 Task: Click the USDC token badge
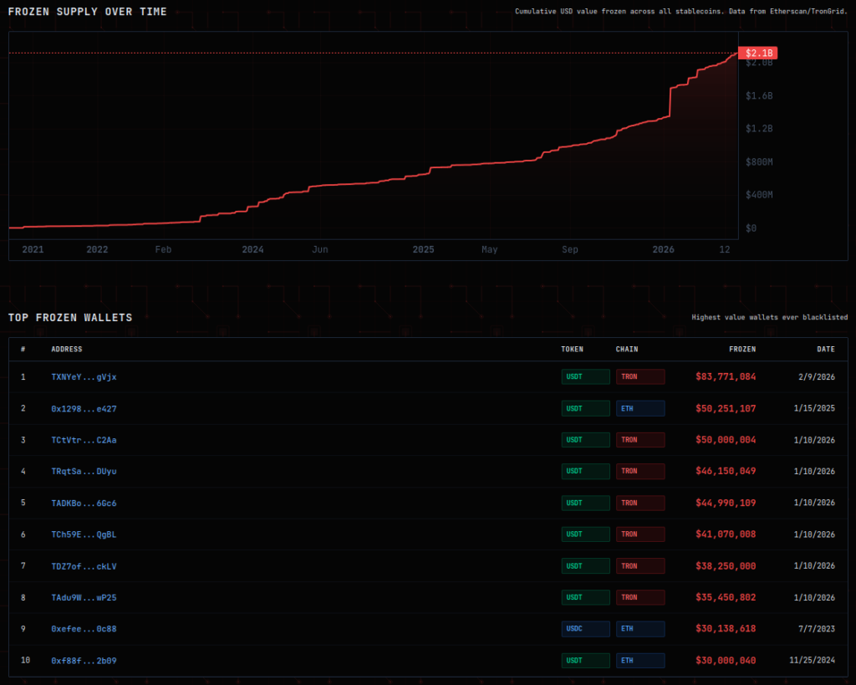point(585,629)
